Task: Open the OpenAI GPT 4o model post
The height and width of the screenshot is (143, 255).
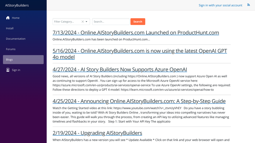Action: [140, 54]
